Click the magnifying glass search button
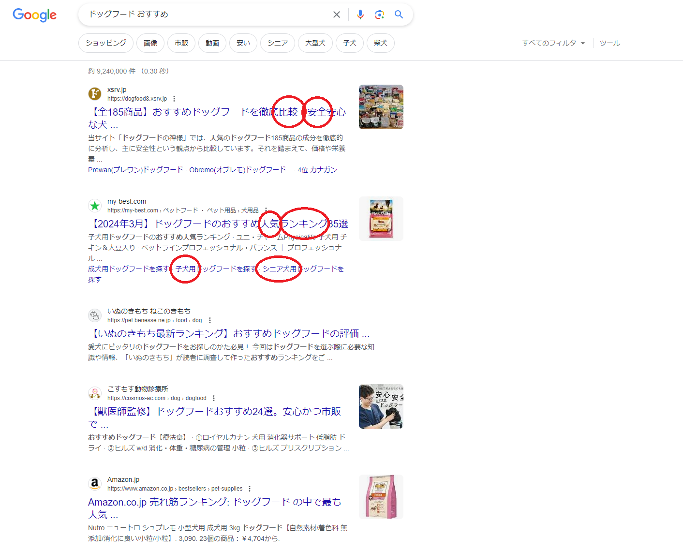This screenshot has height=553, width=683. (x=399, y=15)
